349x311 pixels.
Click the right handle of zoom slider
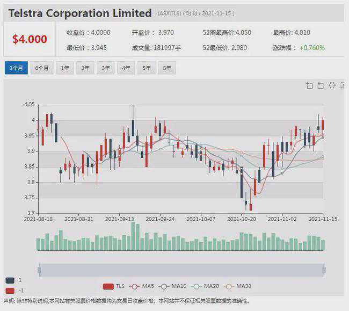point(324,270)
